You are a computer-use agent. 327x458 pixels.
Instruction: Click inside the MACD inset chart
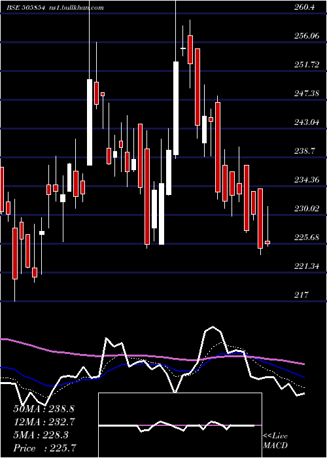pos(180,425)
